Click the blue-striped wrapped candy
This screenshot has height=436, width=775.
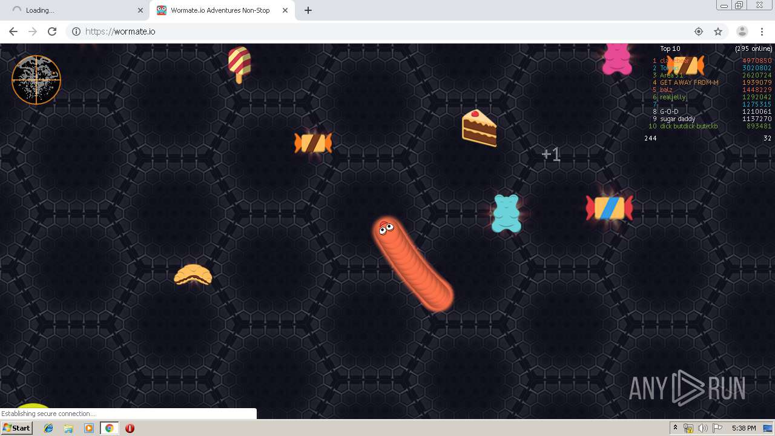tap(609, 208)
